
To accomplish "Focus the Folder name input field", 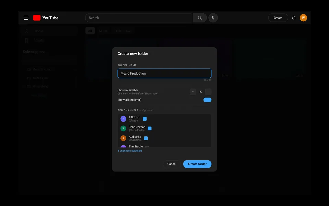I will pos(164,73).
